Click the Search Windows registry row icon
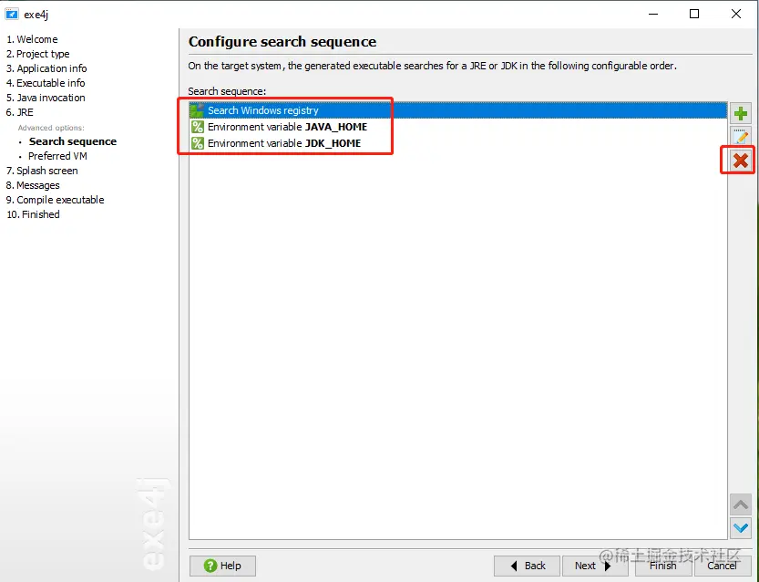Image resolution: width=759 pixels, height=582 pixels. click(197, 110)
